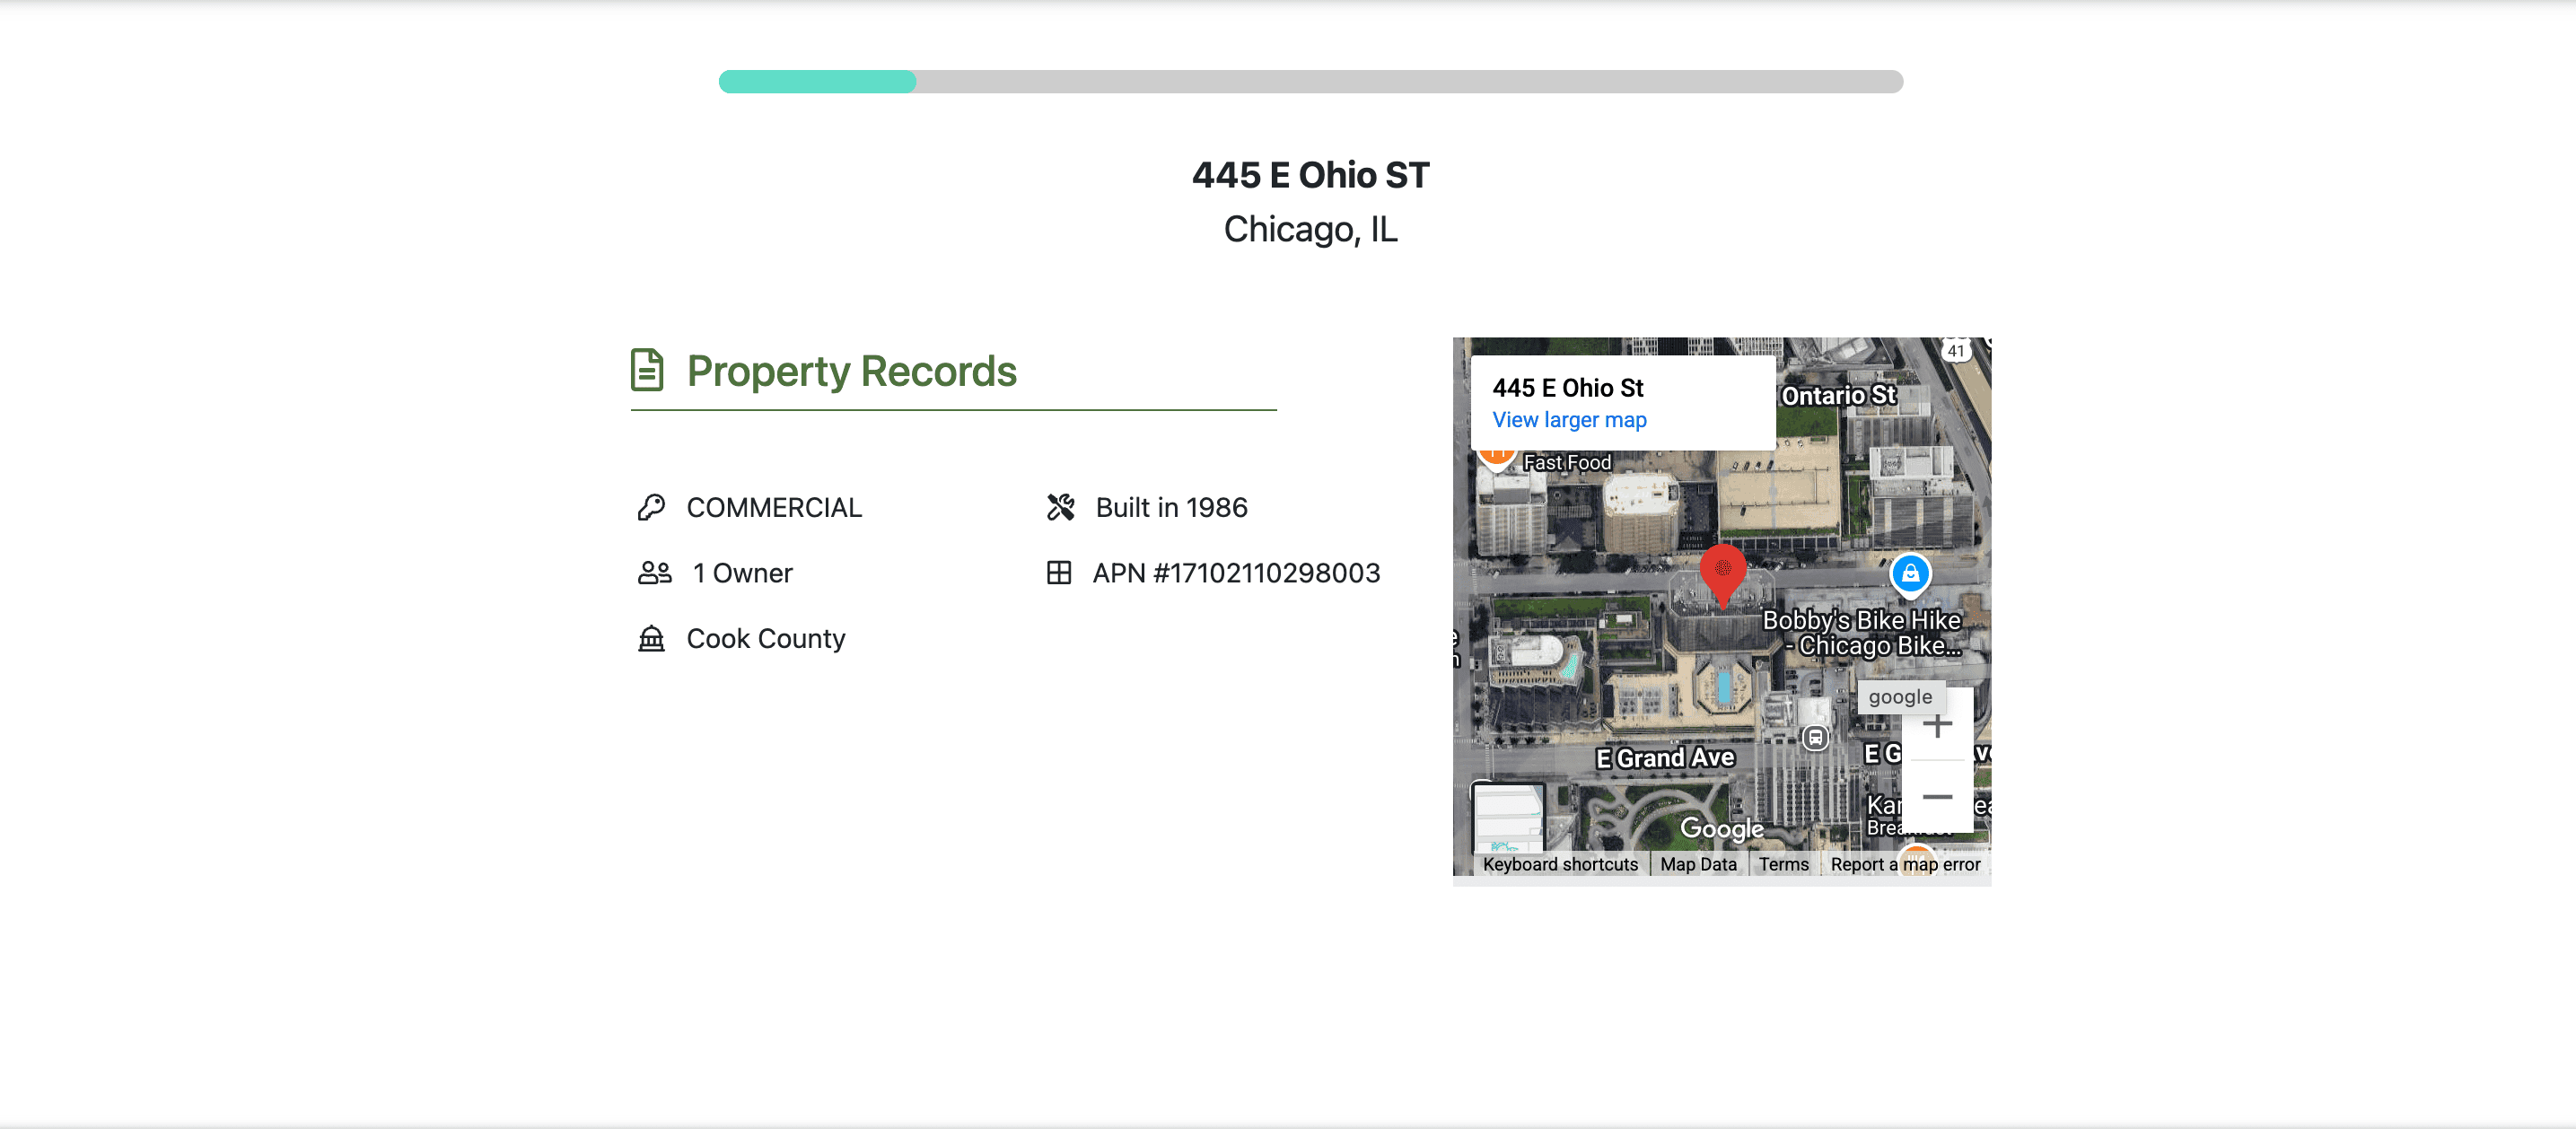This screenshot has height=1129, width=2576.
Task: Click the Google logo on the map
Action: [x=1721, y=828]
